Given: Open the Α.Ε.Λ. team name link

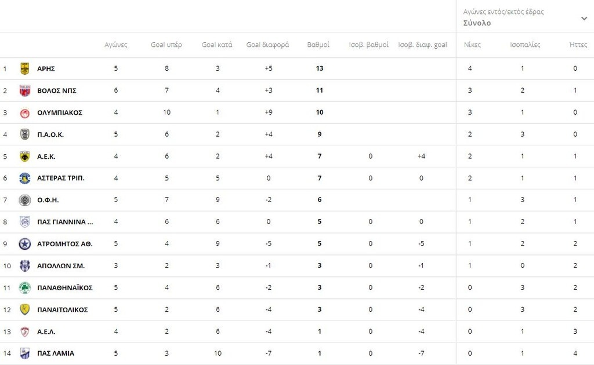Looking at the screenshot, I should coord(46,332).
